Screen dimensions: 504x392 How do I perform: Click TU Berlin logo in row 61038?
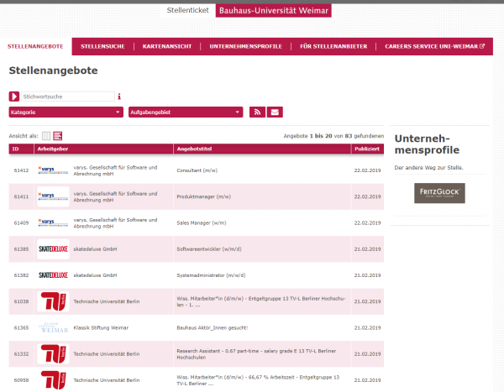coord(53,301)
